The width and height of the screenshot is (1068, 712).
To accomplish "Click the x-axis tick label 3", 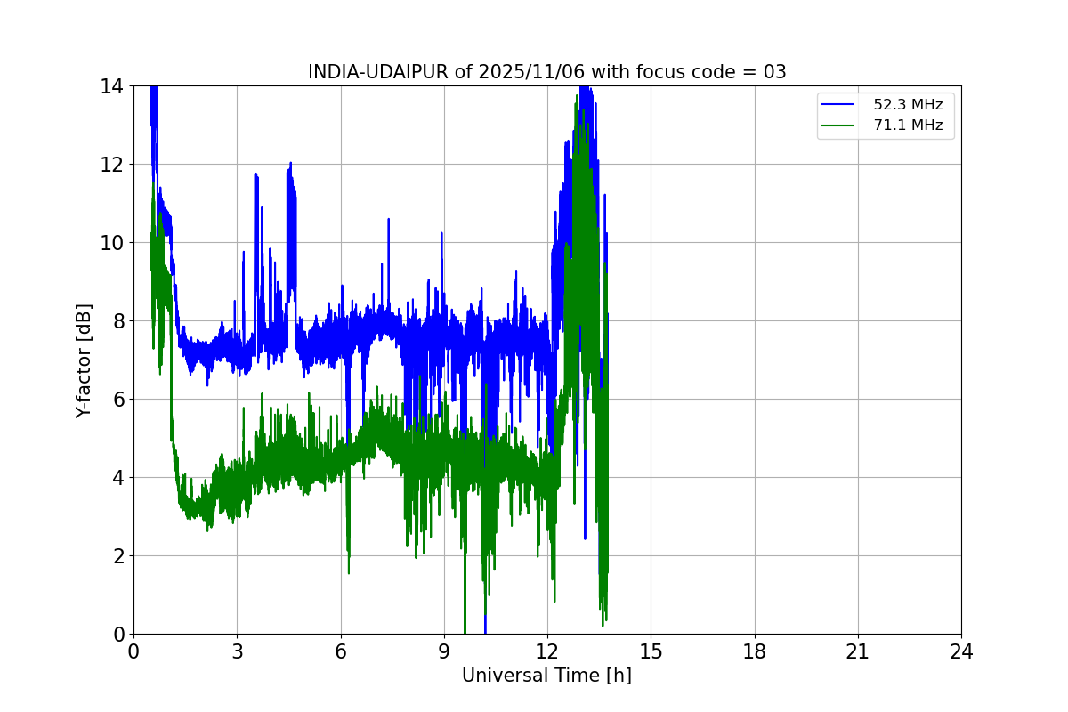I will (237, 651).
